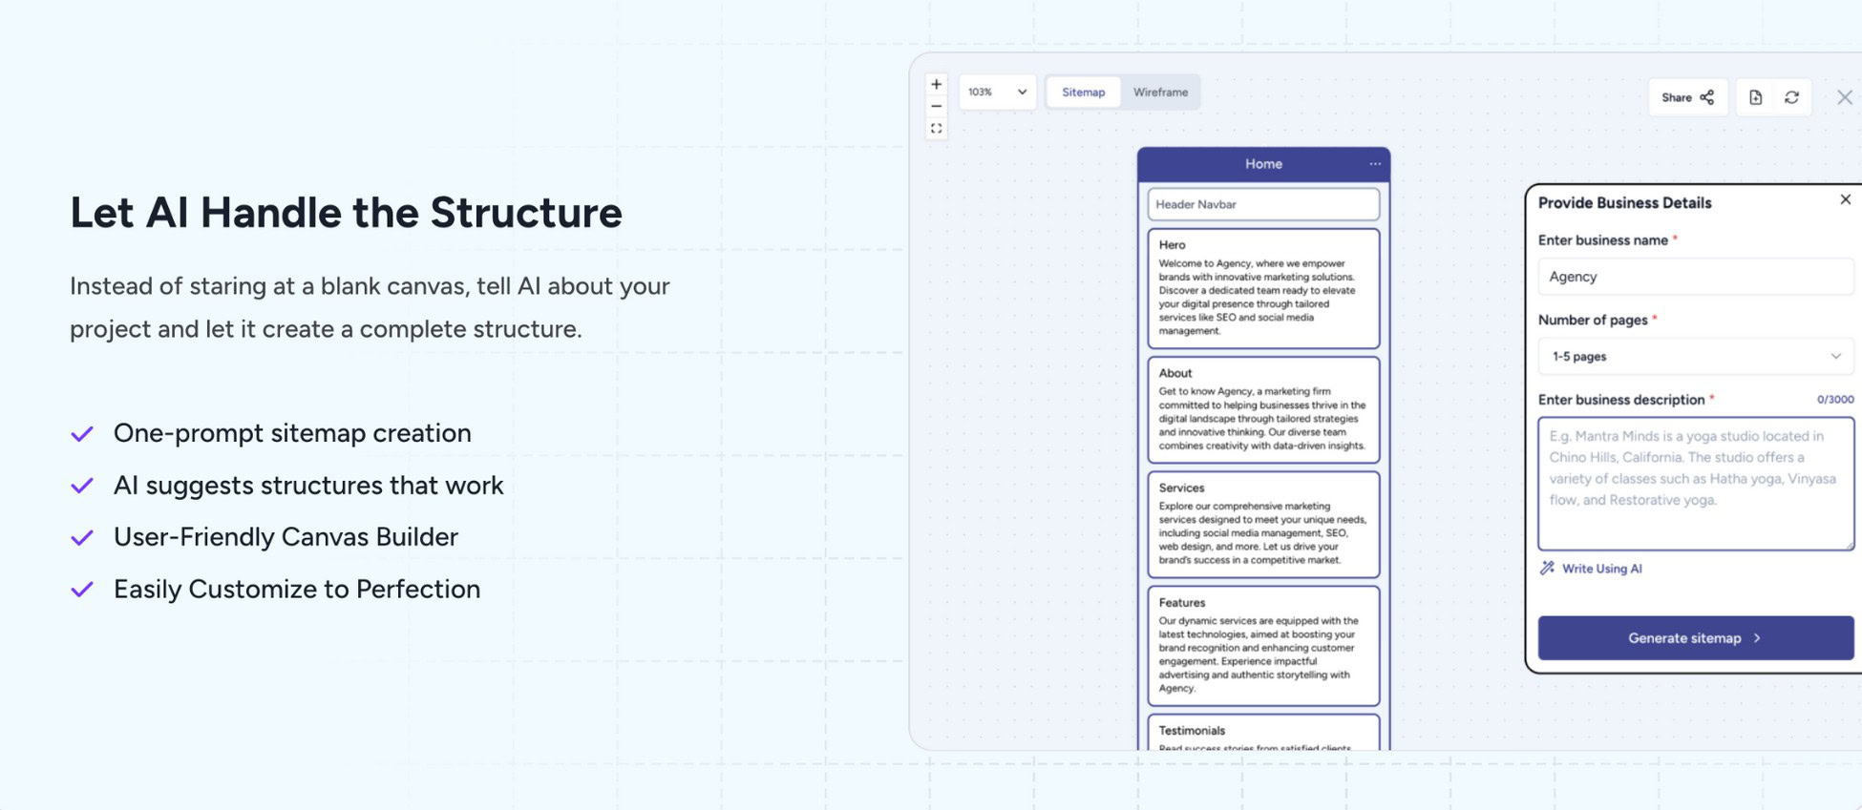The height and width of the screenshot is (810, 1862).
Task: Click the business description text area
Action: 1696,484
